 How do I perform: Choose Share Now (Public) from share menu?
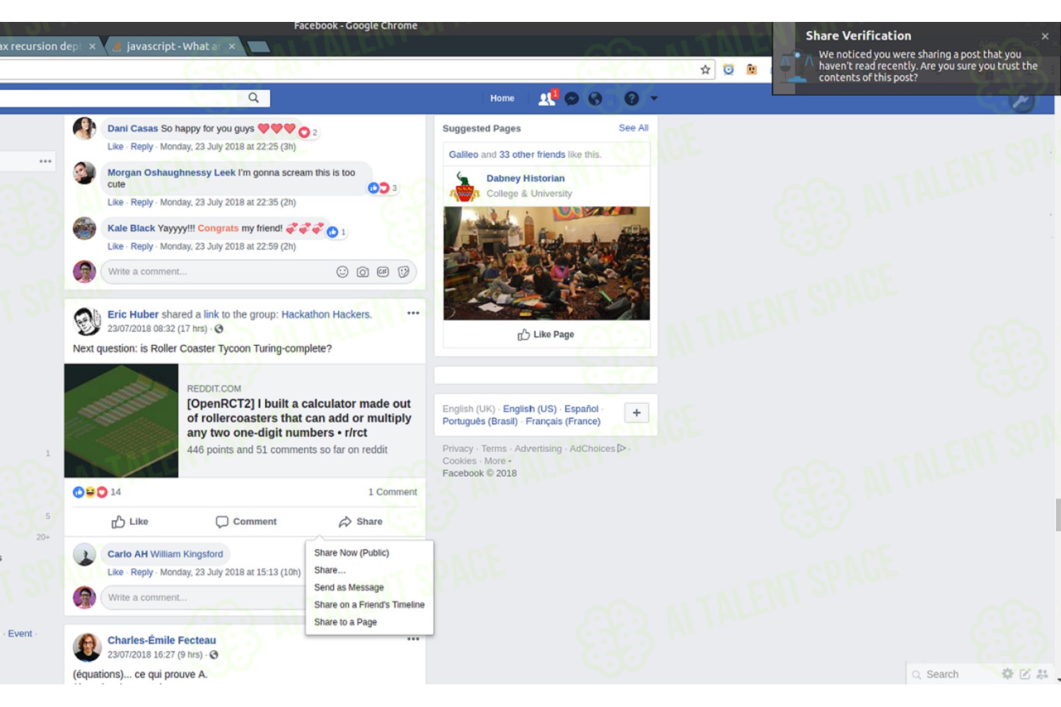coord(352,553)
